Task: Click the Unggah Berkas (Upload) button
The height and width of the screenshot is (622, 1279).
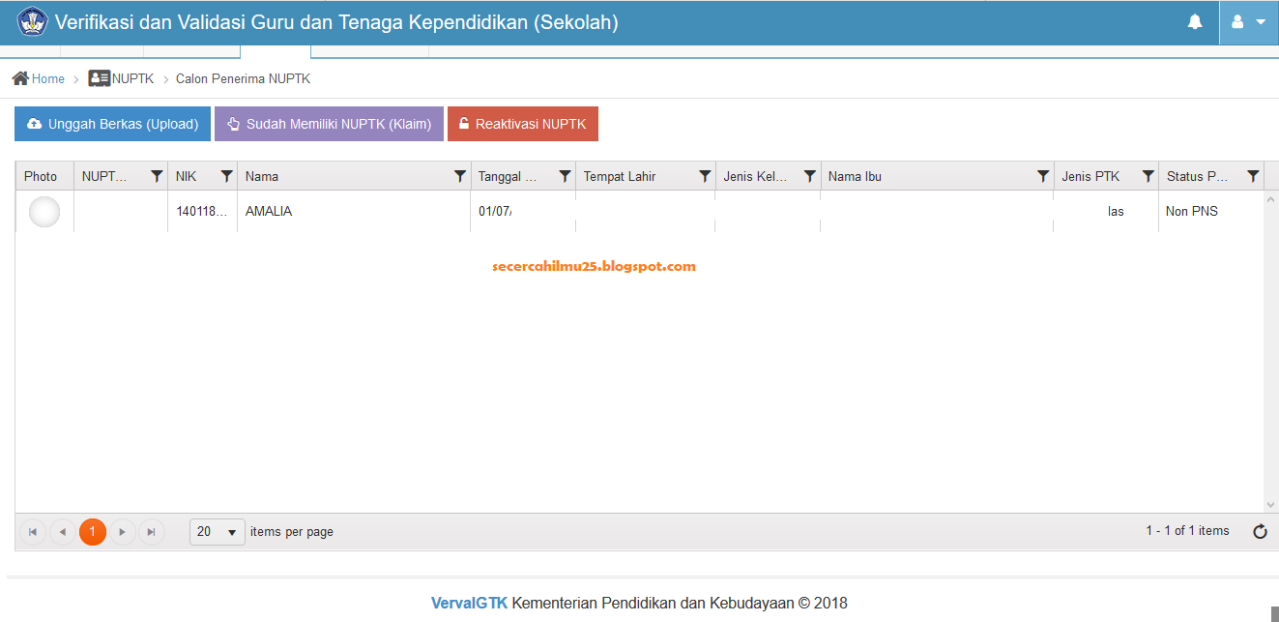Action: coord(112,123)
